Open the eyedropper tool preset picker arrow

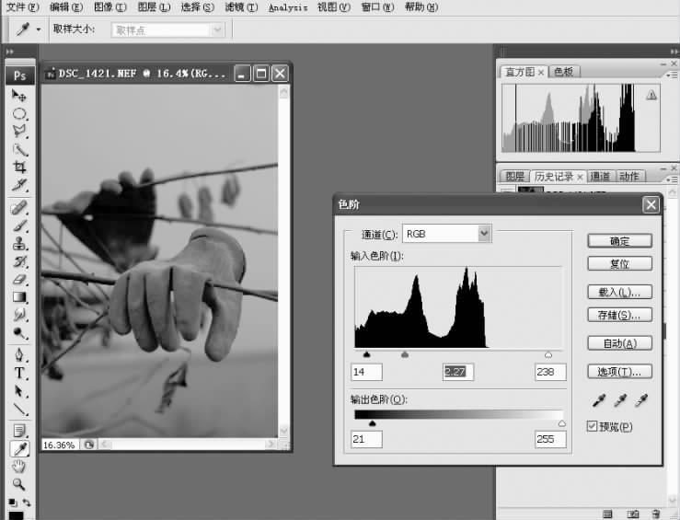coord(38,29)
